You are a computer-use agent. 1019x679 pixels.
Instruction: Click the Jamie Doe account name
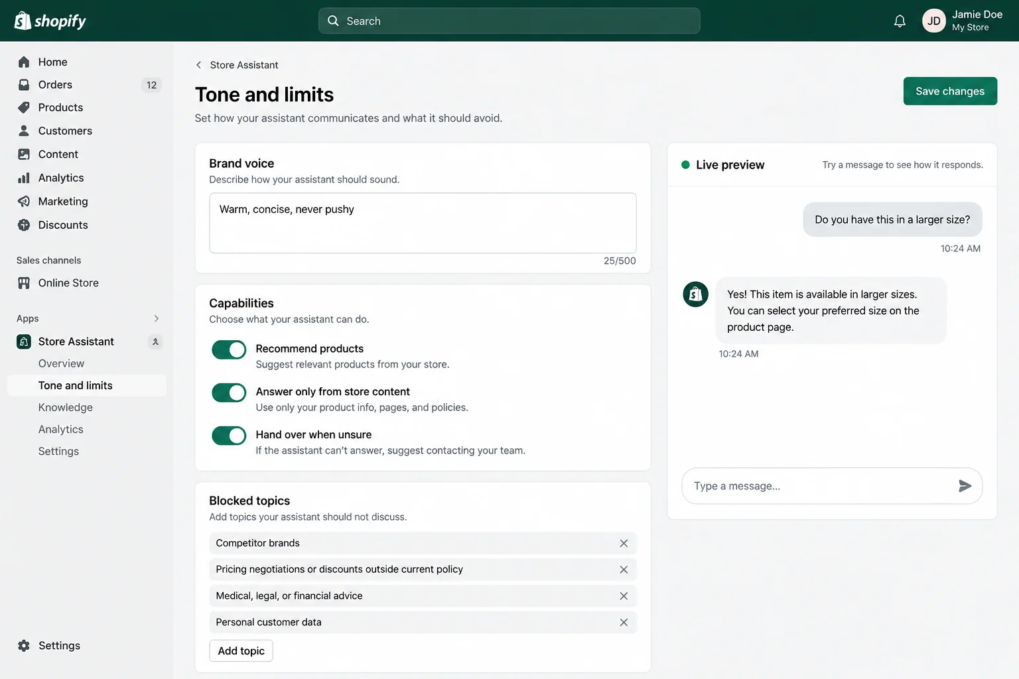(977, 15)
